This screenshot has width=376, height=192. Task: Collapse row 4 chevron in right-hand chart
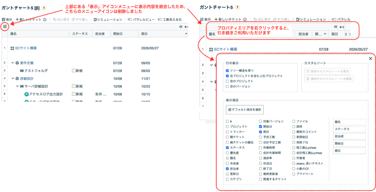tap(211, 82)
